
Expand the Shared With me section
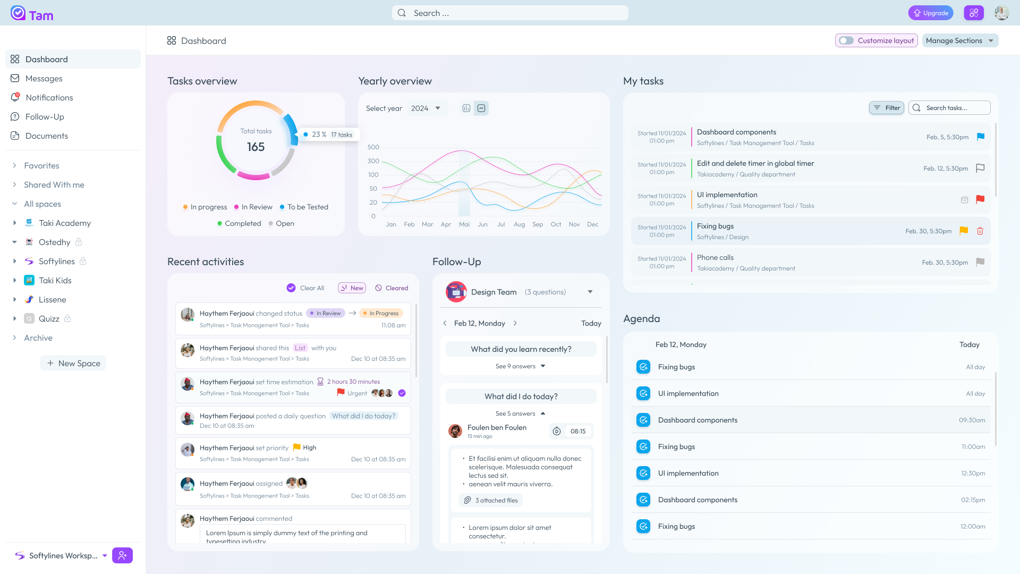tap(14, 184)
